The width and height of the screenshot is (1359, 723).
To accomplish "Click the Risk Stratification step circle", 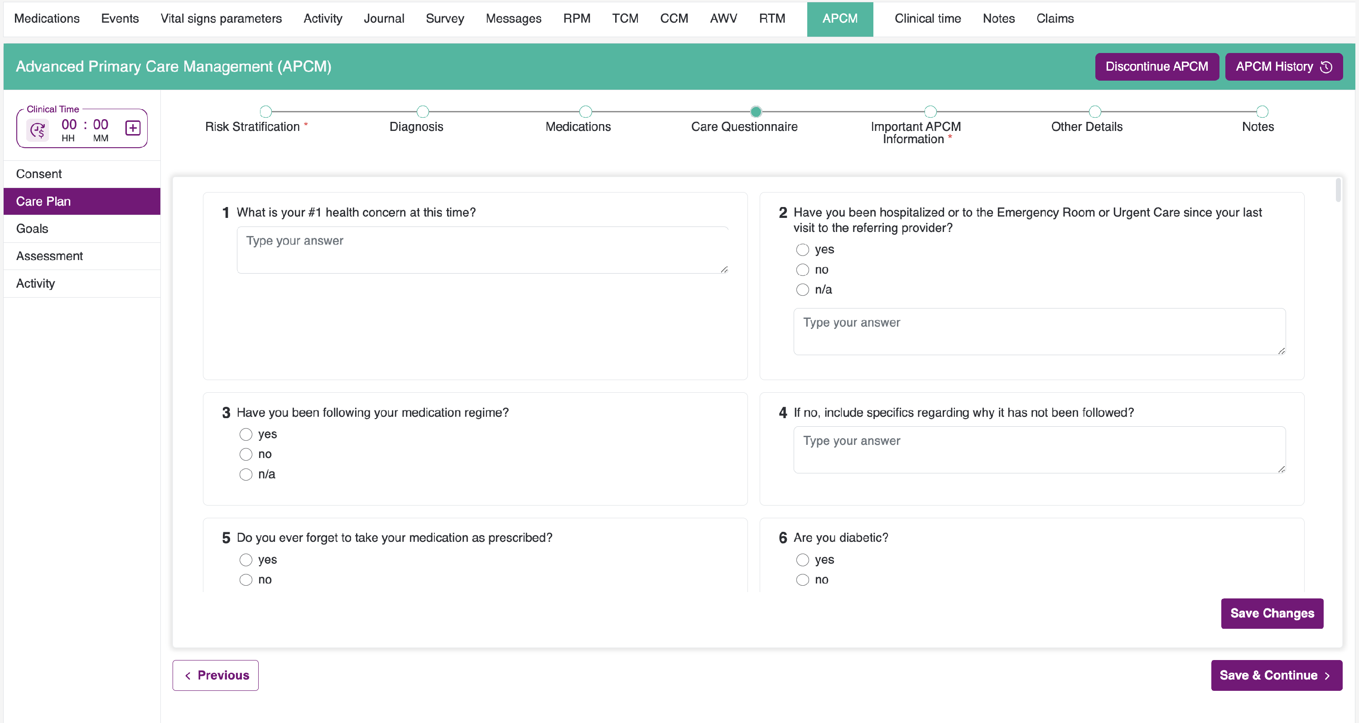I will click(266, 112).
